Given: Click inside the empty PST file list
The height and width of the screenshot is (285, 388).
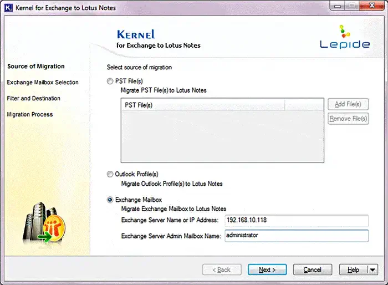Looking at the screenshot, I should 222,137.
